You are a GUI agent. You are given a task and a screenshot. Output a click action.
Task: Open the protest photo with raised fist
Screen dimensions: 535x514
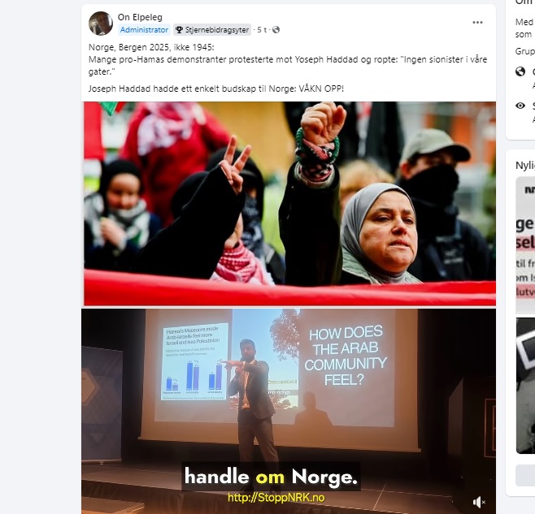289,204
